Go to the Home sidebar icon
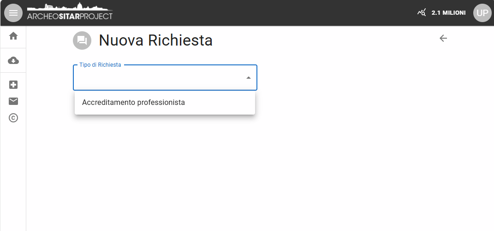The image size is (494, 231). tap(13, 36)
